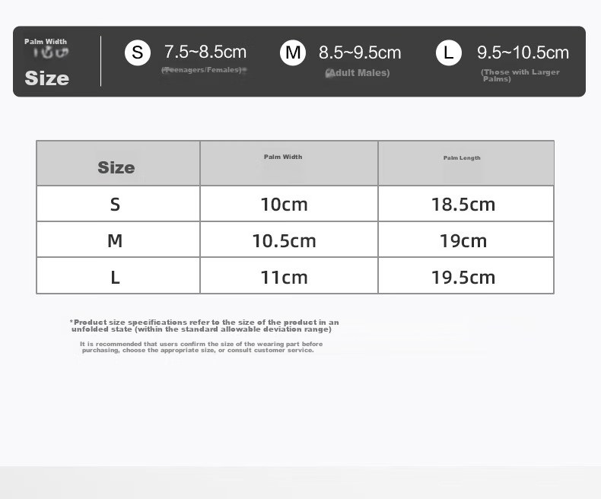Select the 8.5~9.5cm palm width range

(x=360, y=52)
